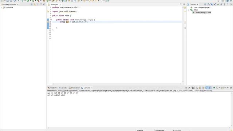This screenshot has height=131, width=233.
Task: Click console line "age is not 10 or 20 or 30 or 40"
Action: [x=62, y=93]
